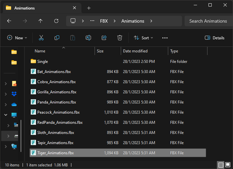
Task: Open the New dropdown menu
Action: click(17, 38)
